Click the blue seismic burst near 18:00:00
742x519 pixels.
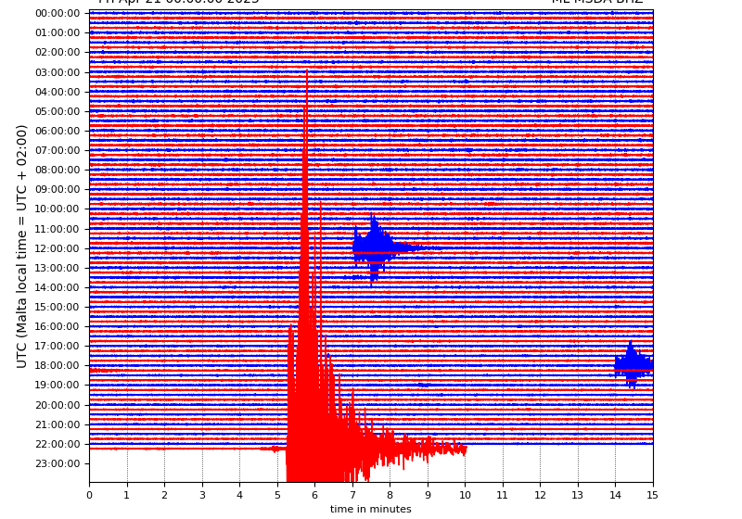pyautogui.click(x=633, y=364)
